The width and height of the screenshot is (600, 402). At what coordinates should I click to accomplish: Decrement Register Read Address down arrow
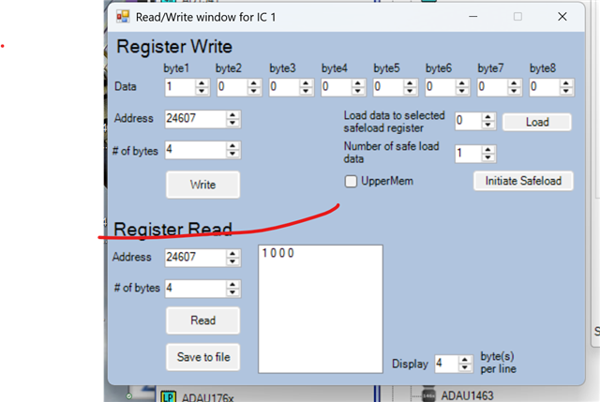232,261
